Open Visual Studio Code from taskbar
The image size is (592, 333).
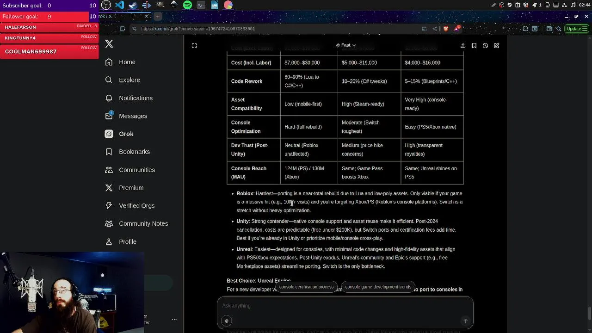tap(119, 5)
